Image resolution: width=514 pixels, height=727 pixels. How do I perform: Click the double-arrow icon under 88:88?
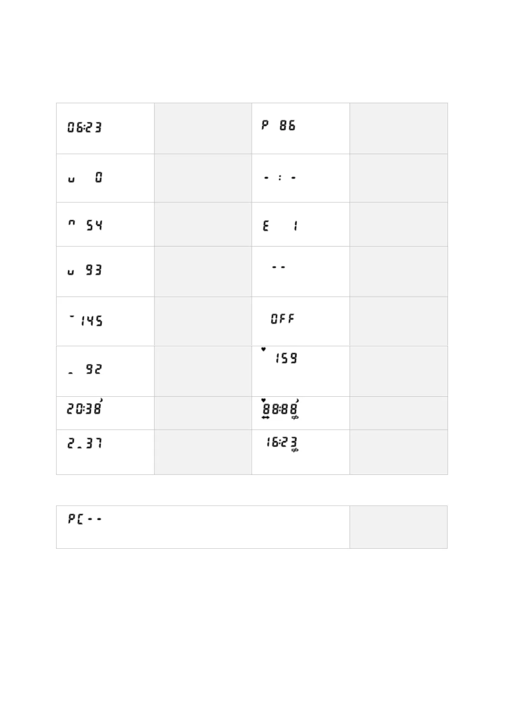pos(265,417)
